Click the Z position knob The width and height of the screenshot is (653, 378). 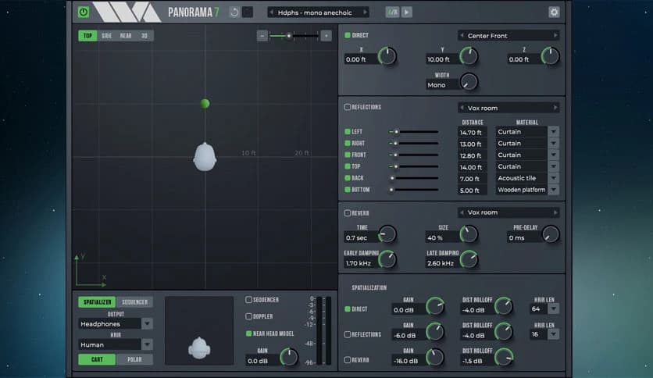click(550, 56)
